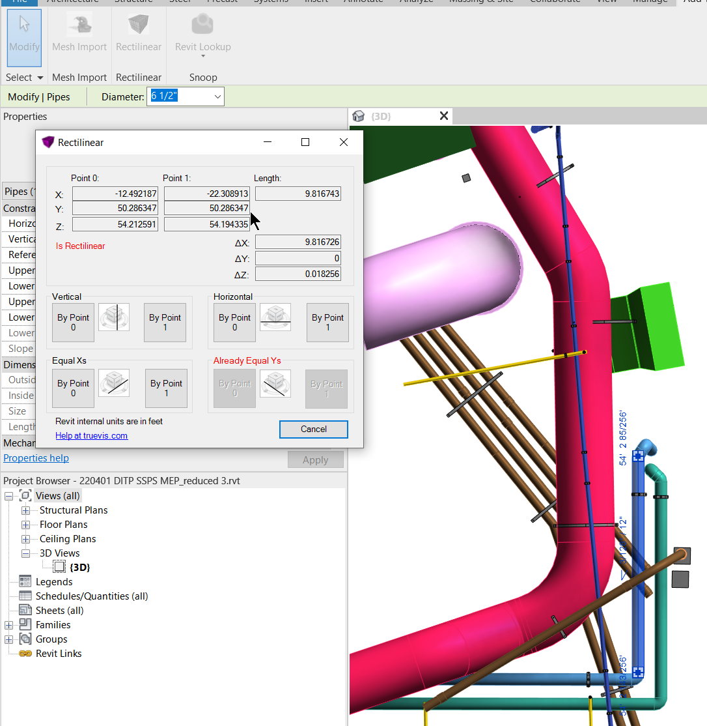Expand the Floor Plans node
Image resolution: width=707 pixels, height=726 pixels.
[25, 525]
